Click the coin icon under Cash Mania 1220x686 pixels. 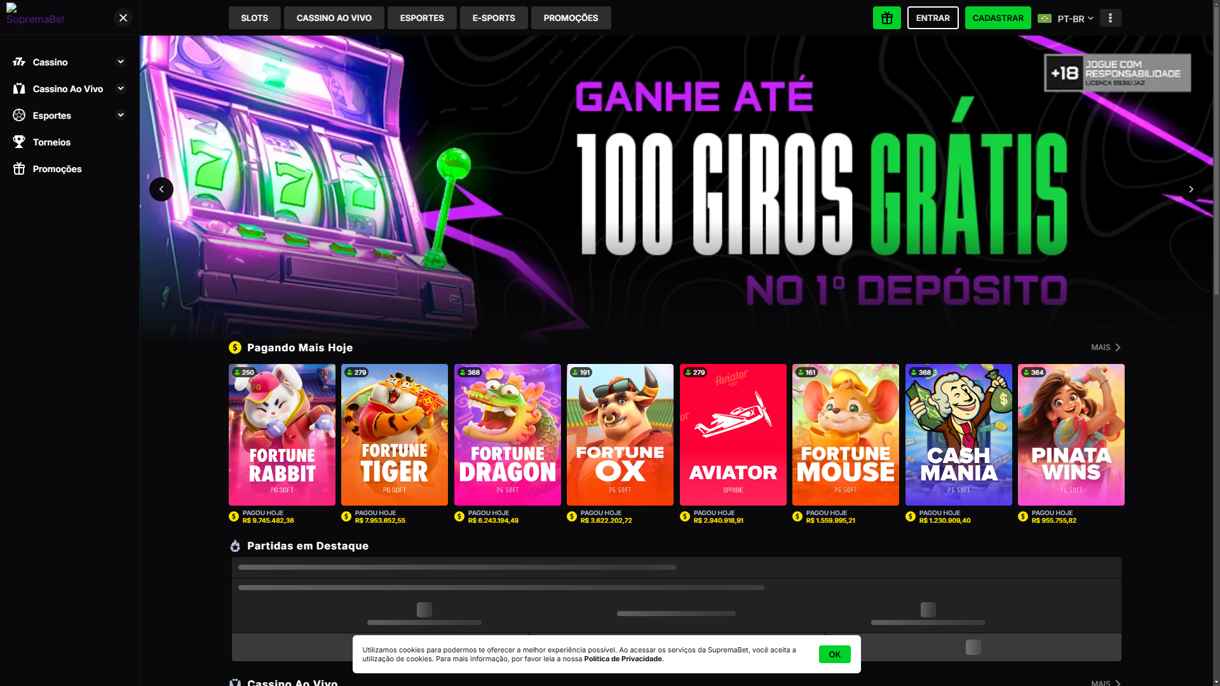point(911,516)
